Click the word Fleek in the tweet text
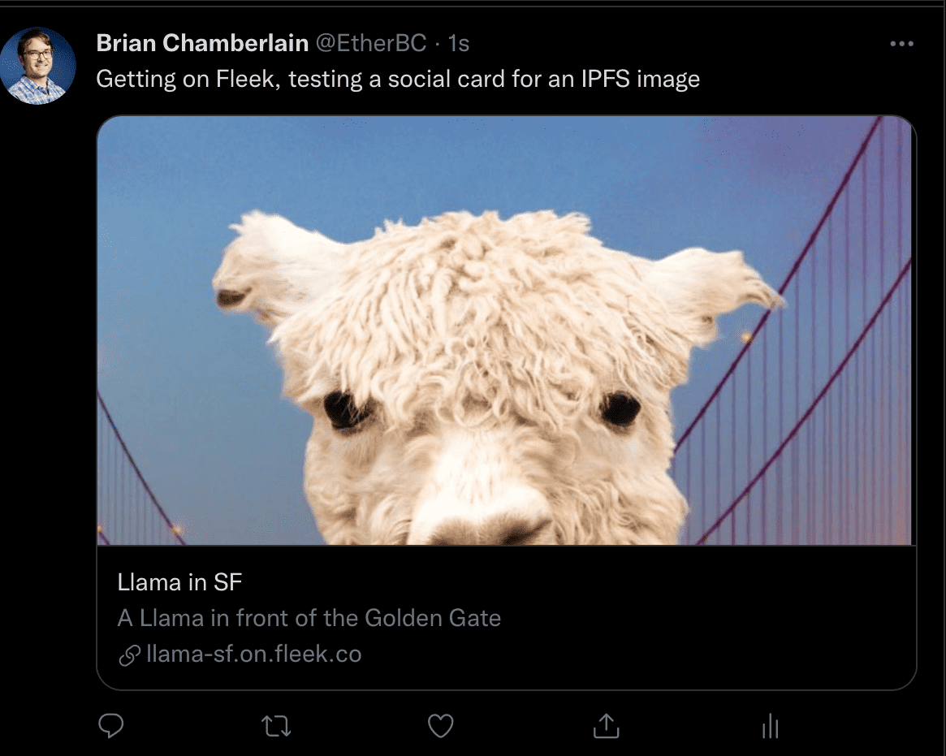946x756 pixels. [x=244, y=79]
